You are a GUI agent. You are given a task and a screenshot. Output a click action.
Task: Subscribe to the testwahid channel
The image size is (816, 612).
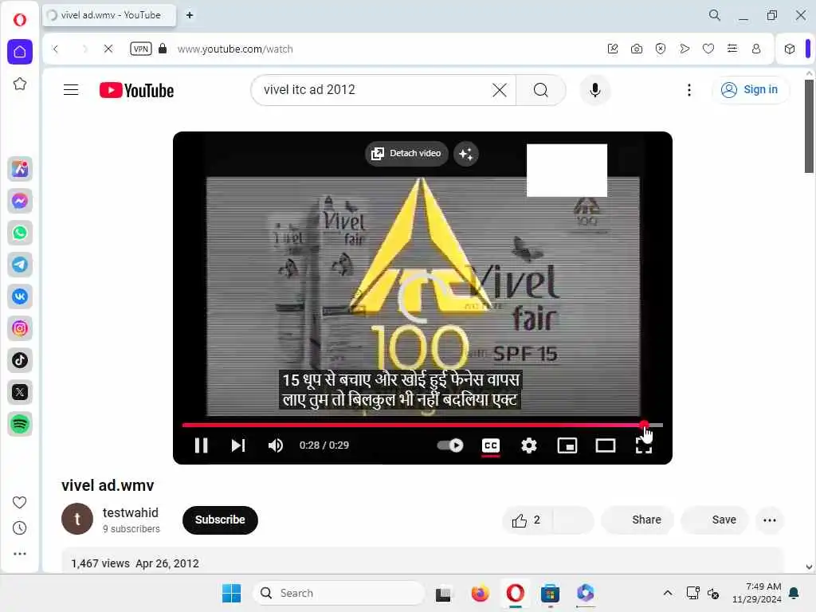pos(220,520)
